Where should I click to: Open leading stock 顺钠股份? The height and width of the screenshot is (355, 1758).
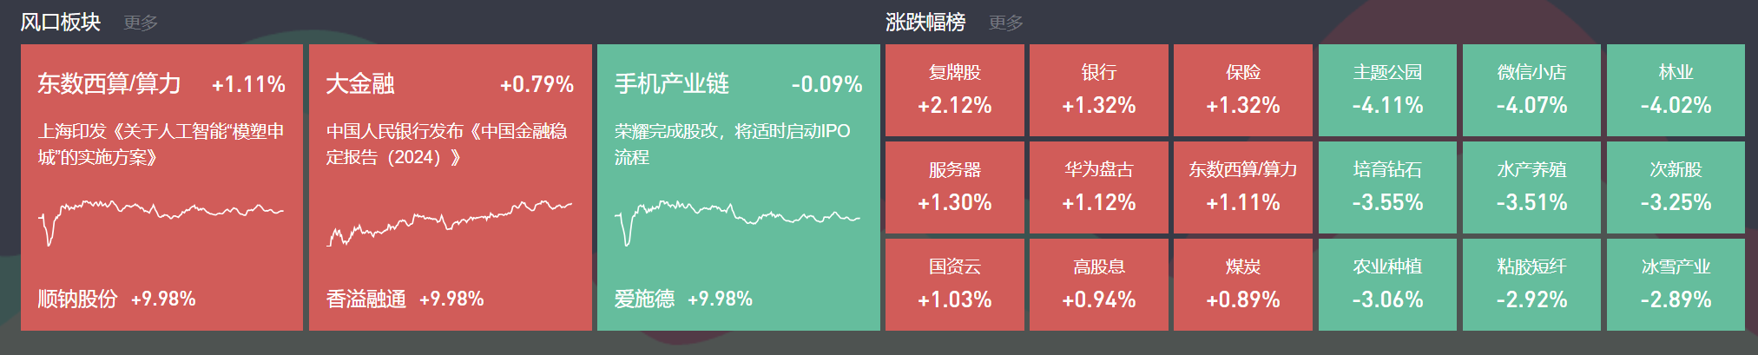(78, 299)
